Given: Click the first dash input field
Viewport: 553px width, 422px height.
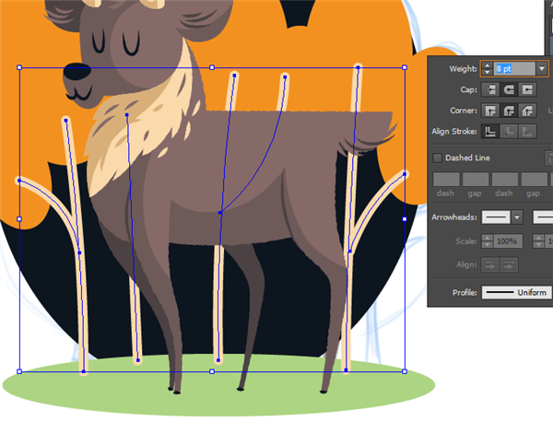Looking at the screenshot, I should (446, 180).
